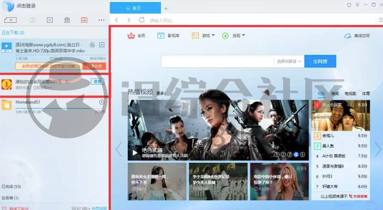This screenshot has height=210, width=383.
Task: Click the trash delete toolbar icon
Action: click(67, 20)
